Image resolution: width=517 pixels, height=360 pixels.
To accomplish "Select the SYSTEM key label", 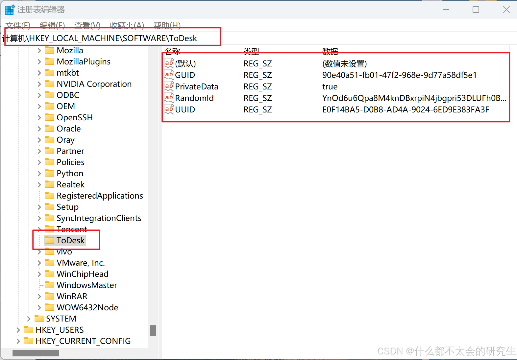I will 61,319.
